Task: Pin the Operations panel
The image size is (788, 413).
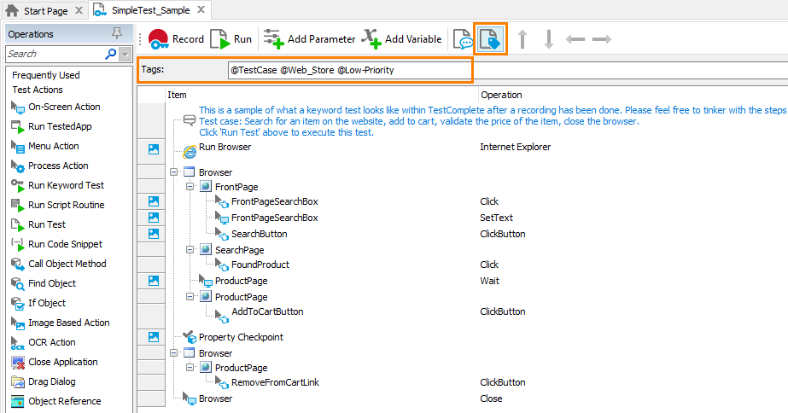Action: tap(117, 34)
